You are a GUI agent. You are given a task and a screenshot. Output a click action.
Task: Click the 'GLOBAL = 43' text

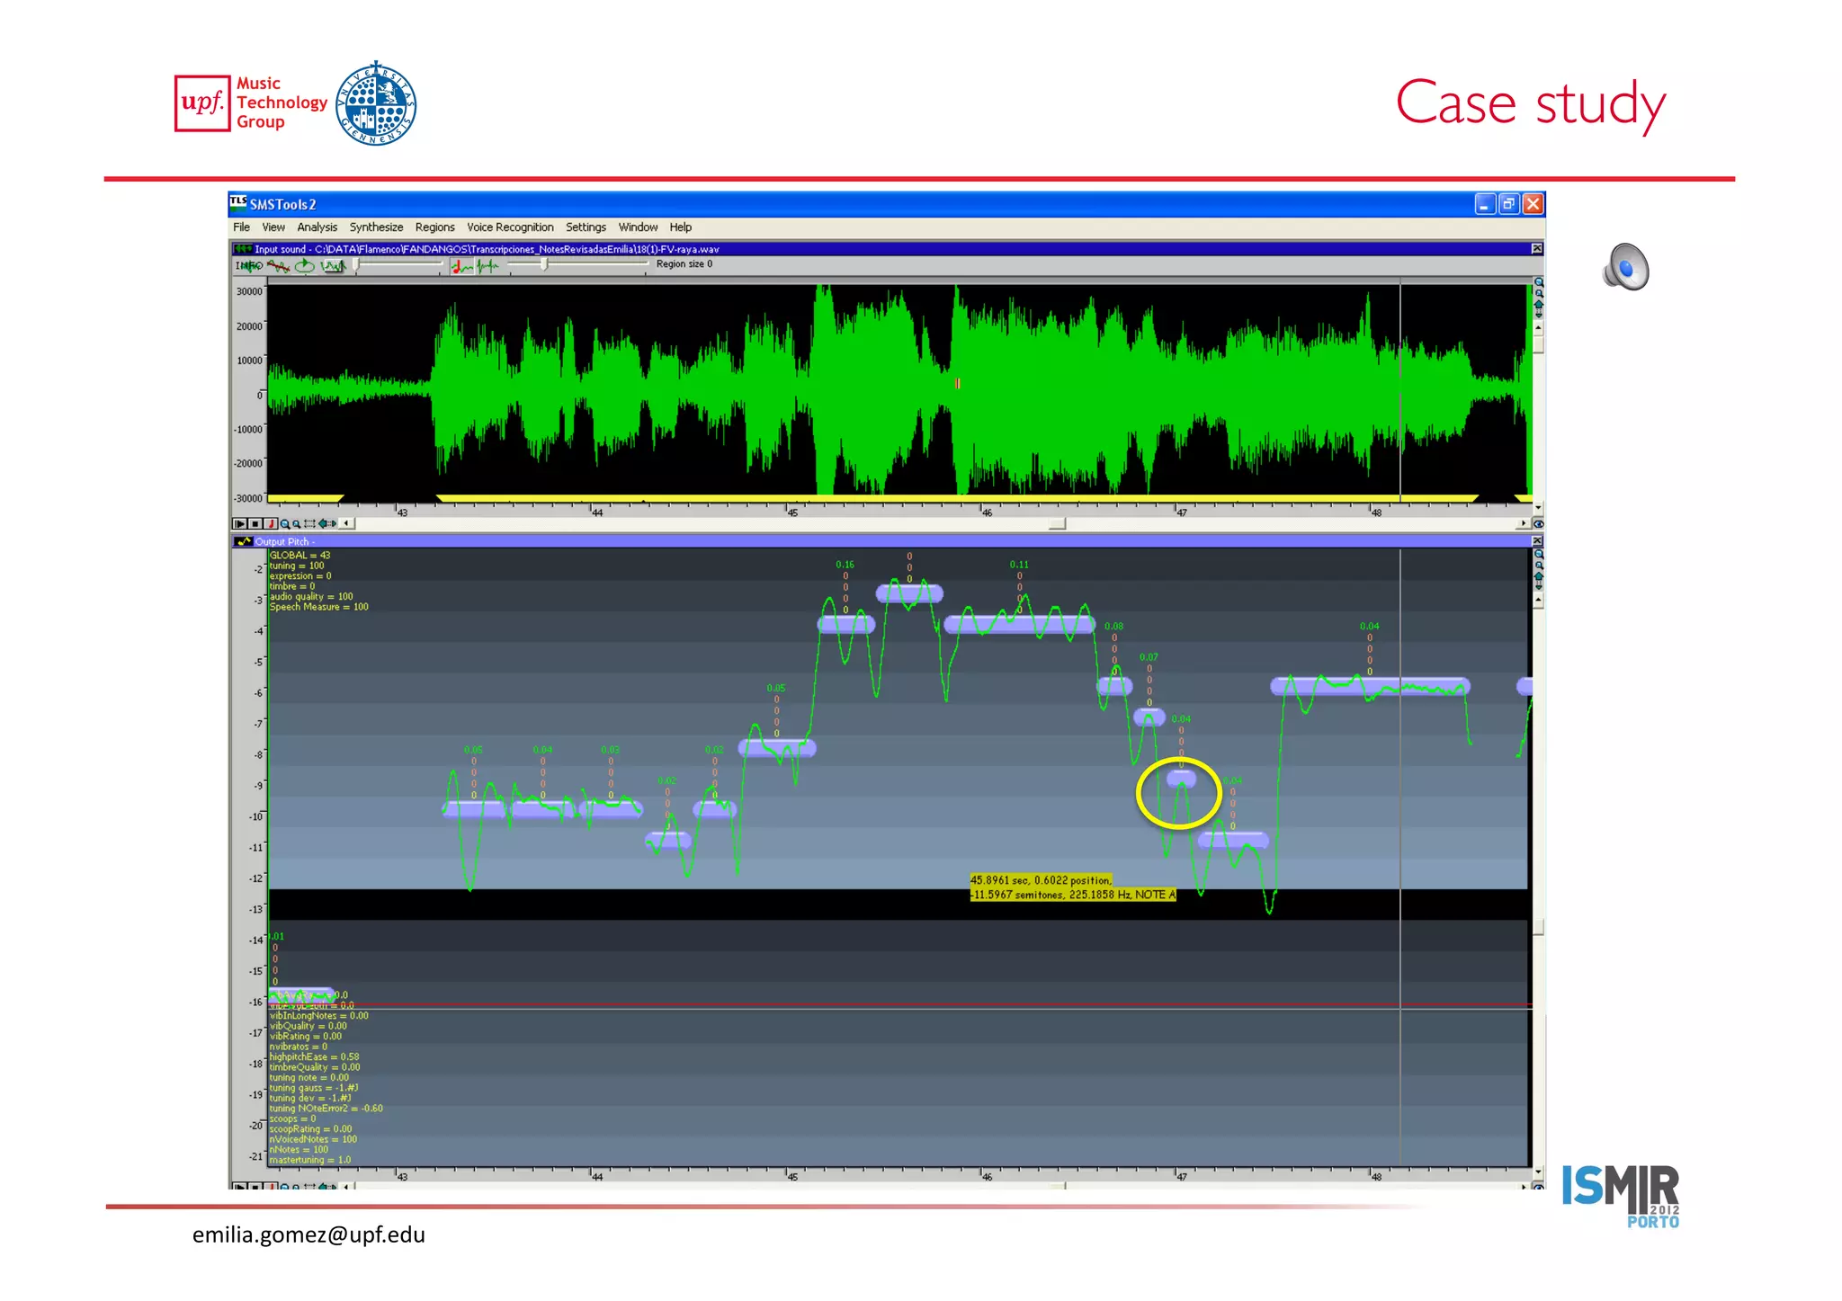(x=300, y=555)
